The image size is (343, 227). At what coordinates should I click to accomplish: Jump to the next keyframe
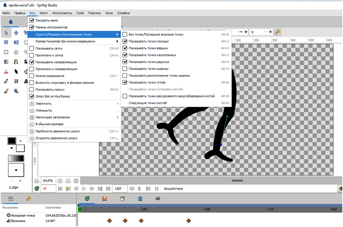click(100, 188)
